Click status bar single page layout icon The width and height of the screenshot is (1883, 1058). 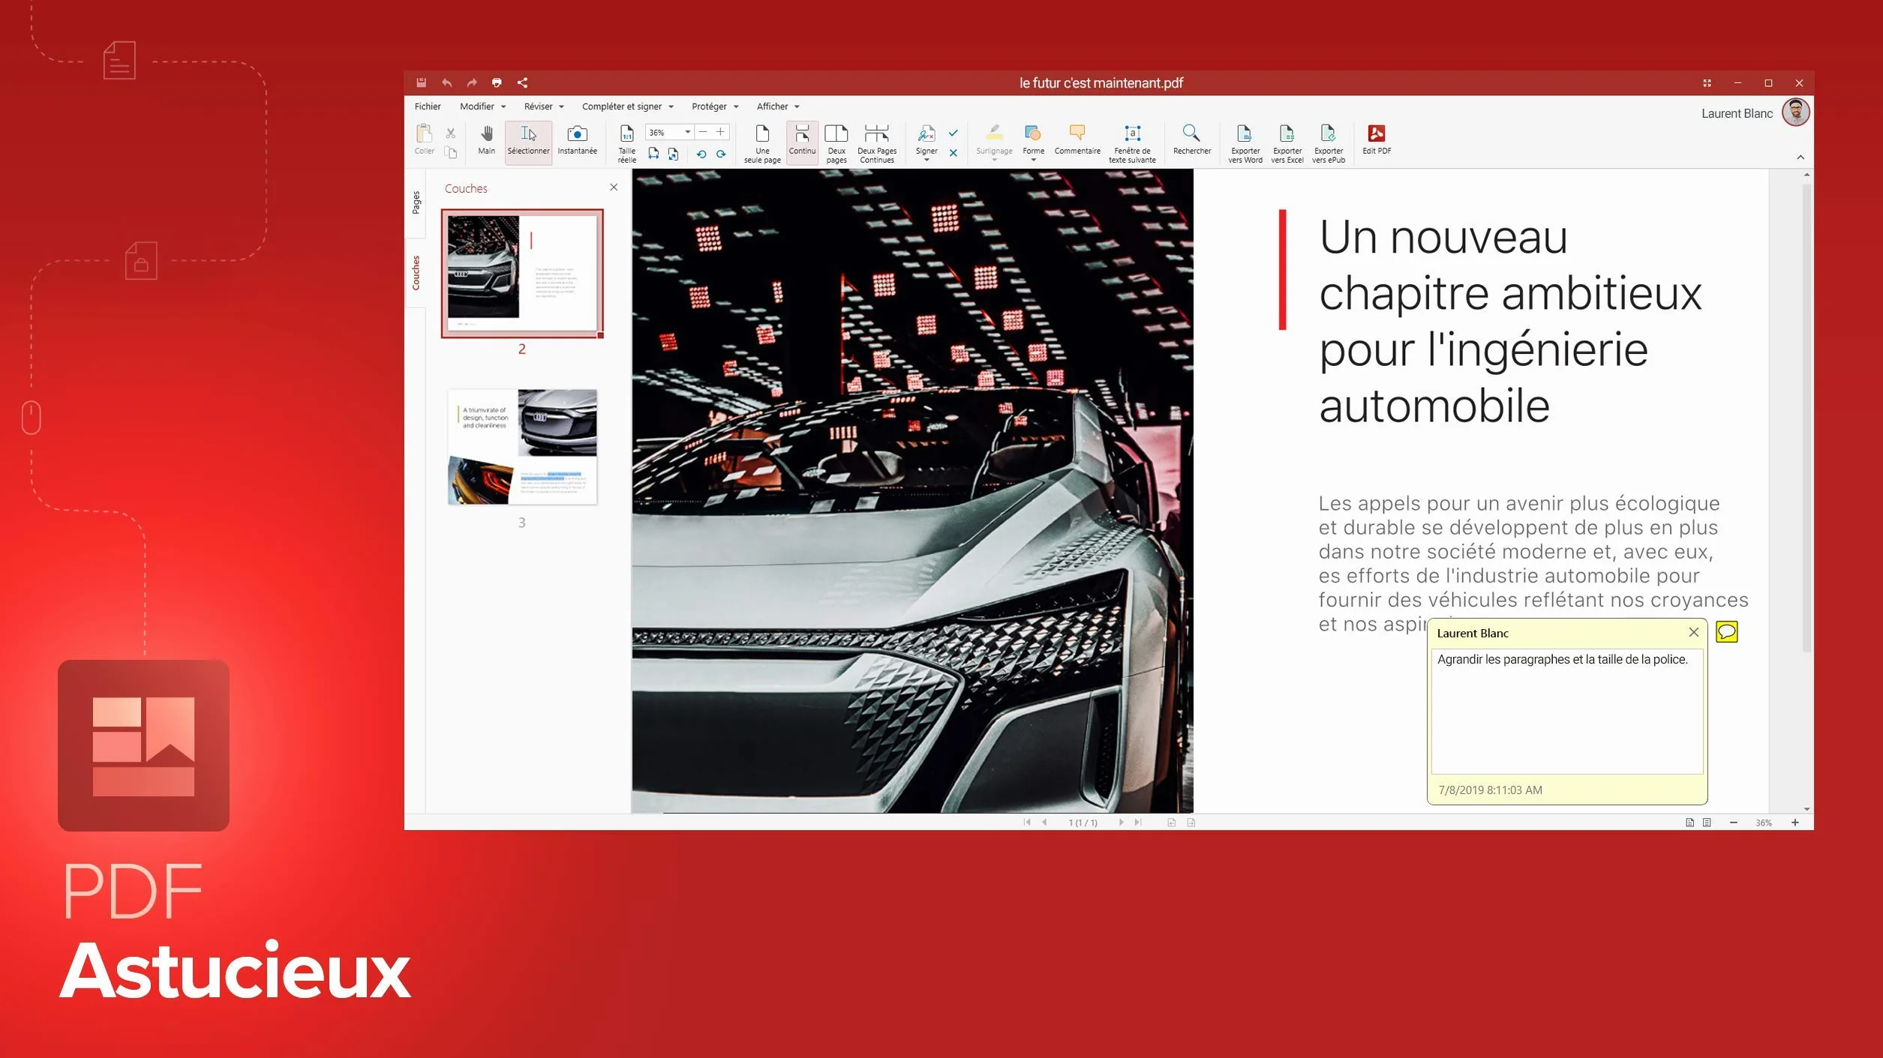pos(1689,823)
